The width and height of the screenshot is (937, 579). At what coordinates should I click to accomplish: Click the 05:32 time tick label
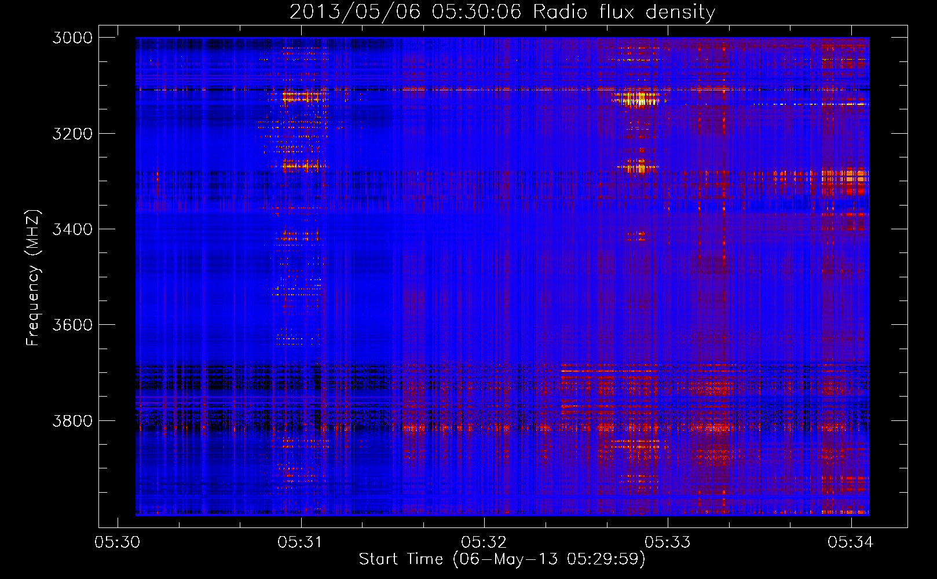[x=484, y=543]
